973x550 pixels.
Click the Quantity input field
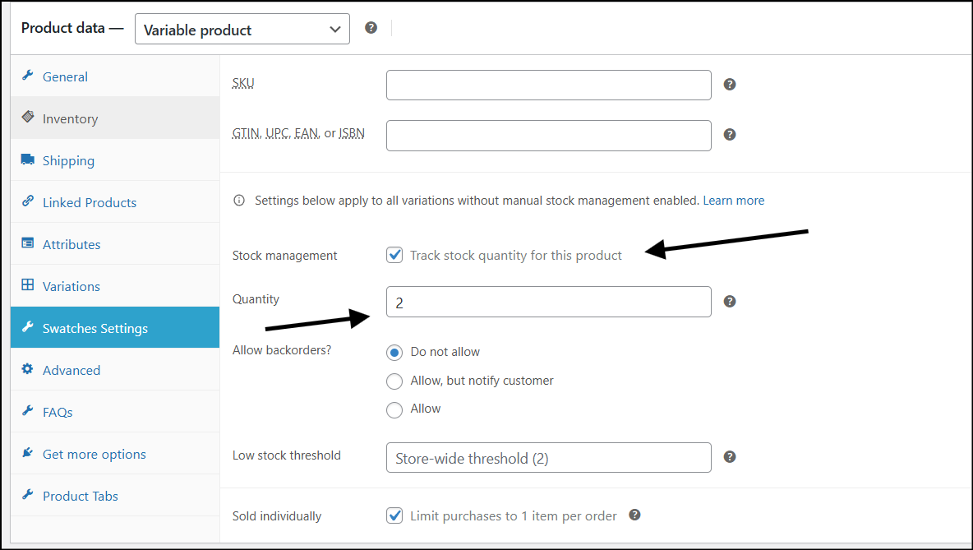[x=549, y=302]
